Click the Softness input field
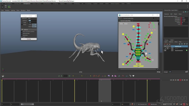This screenshot has height=106, width=189. point(32,21)
